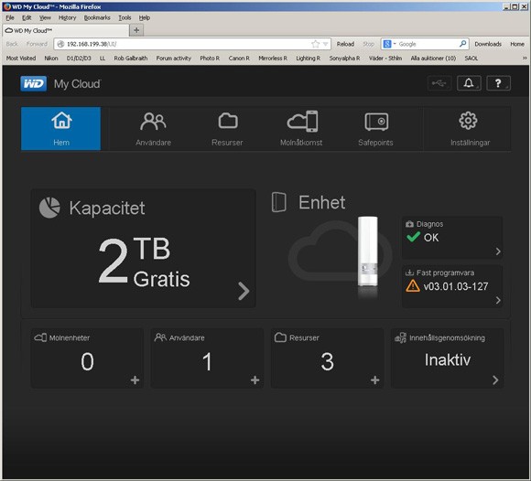Click the 2 TB Gratis capacity text
The image size is (531, 481).
tap(144, 262)
